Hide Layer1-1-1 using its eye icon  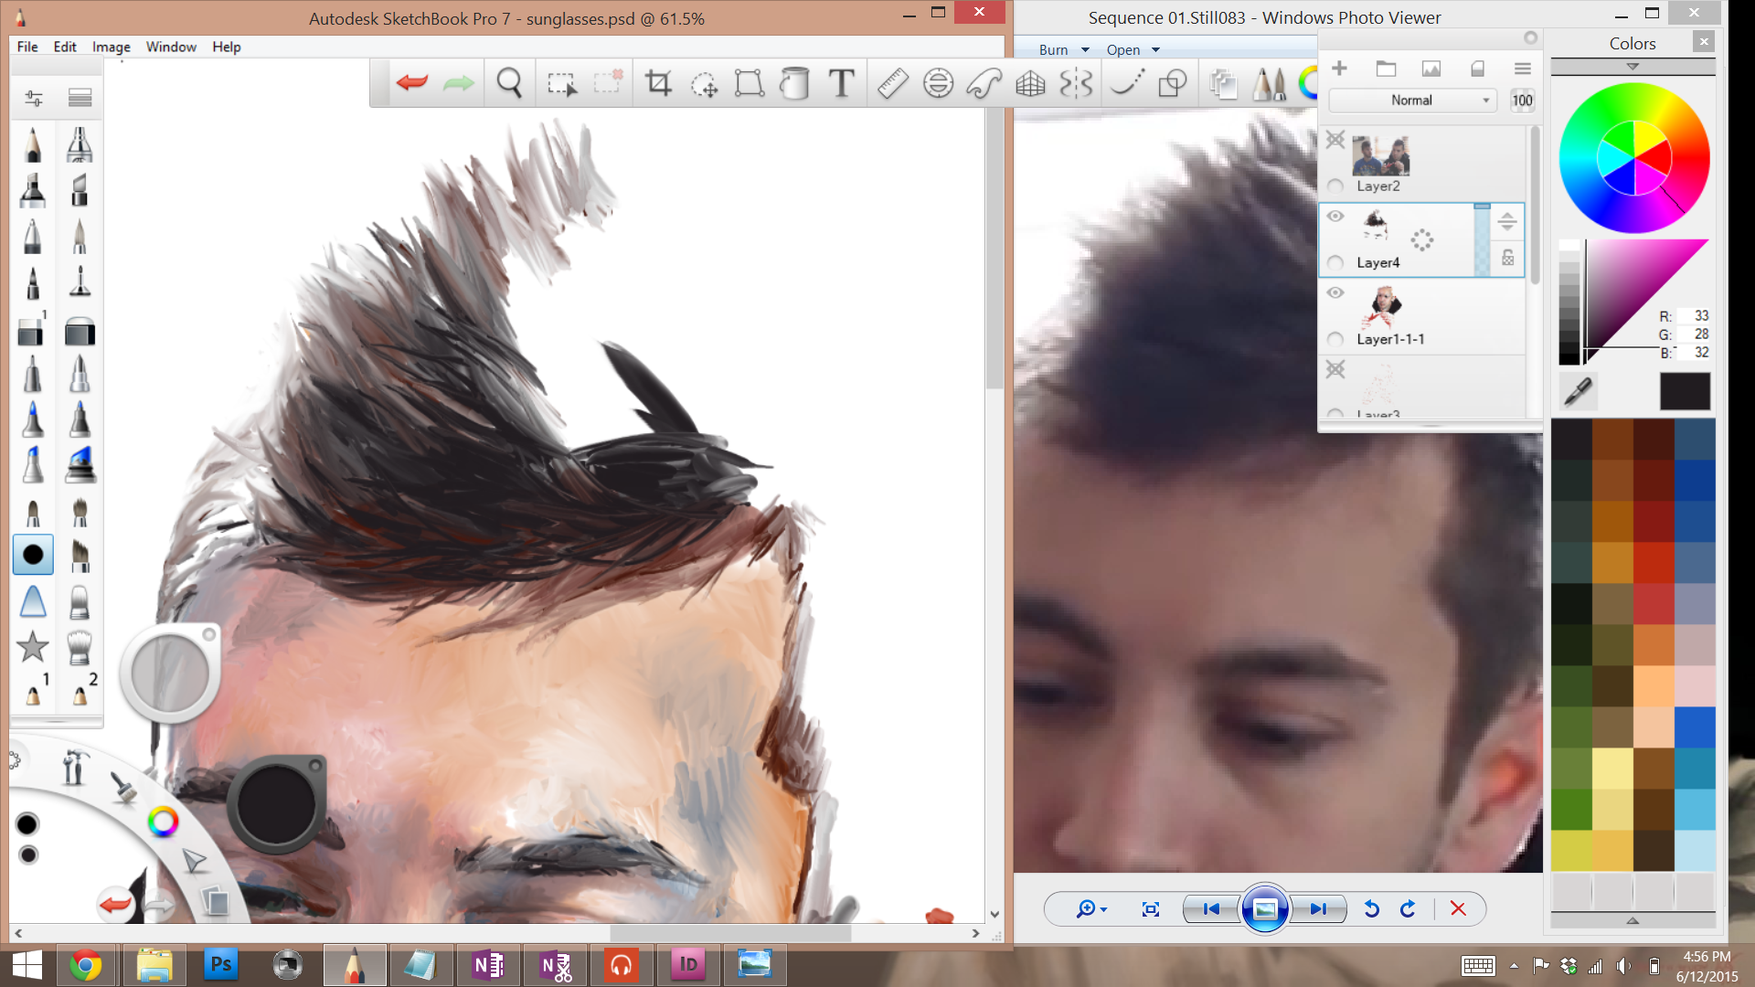pyautogui.click(x=1335, y=293)
